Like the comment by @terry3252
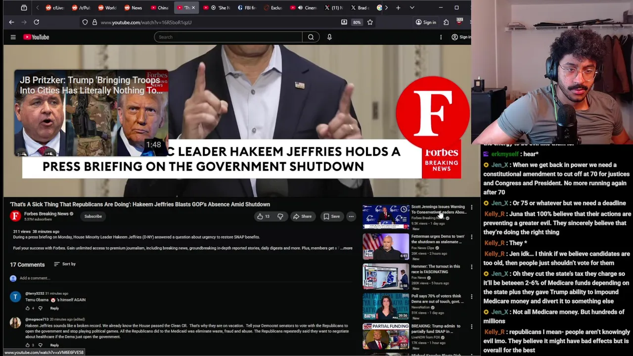Image resolution: width=633 pixels, height=356 pixels. (x=28, y=308)
